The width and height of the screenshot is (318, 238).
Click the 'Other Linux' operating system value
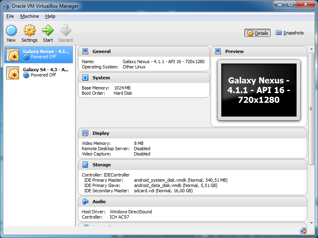134,67
